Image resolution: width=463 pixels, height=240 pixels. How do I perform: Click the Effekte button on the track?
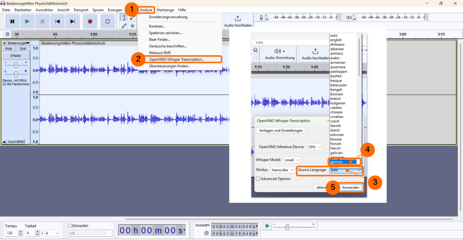coord(15,56)
